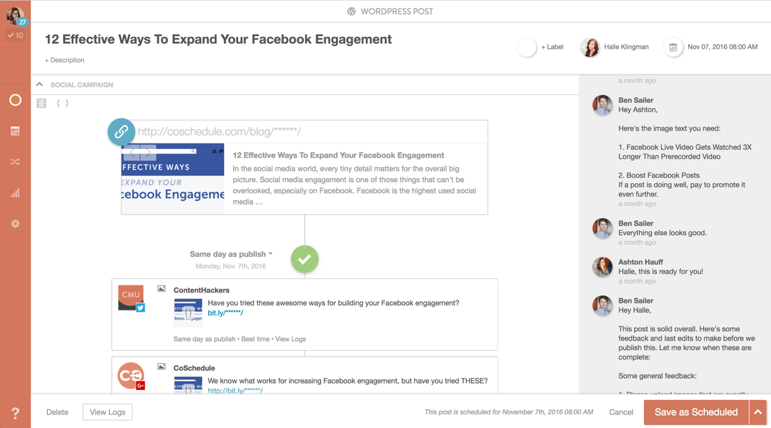
Task: Open the settings gear in the sidebar
Action: click(x=15, y=224)
